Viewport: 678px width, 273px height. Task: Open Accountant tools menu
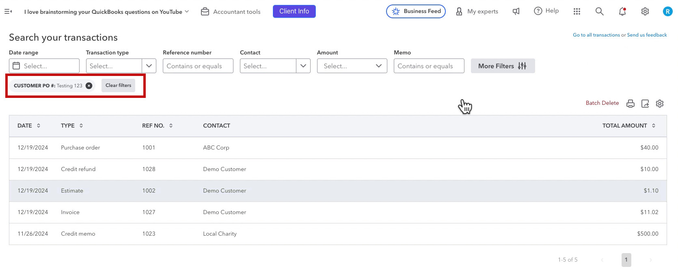tap(231, 12)
